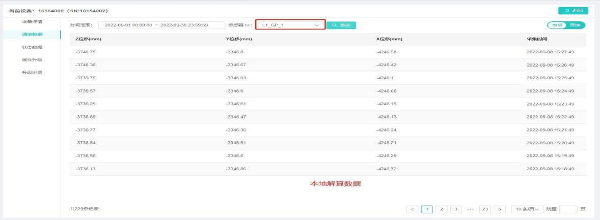Jump to last page 23
Viewport: 600px width, 220px height.
485,208
